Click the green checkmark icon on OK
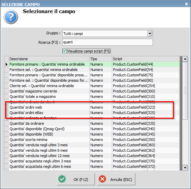191x189 pixels. point(62,179)
